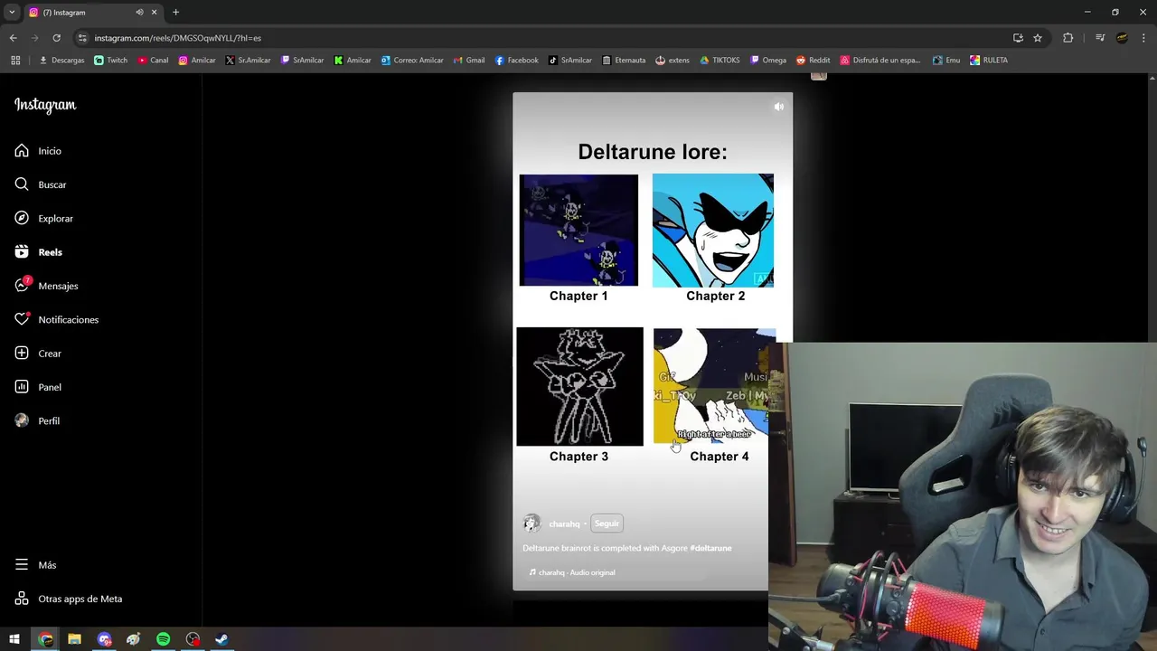Image resolution: width=1157 pixels, height=651 pixels.
Task: Mute the reel with the speaker button
Action: 778,107
